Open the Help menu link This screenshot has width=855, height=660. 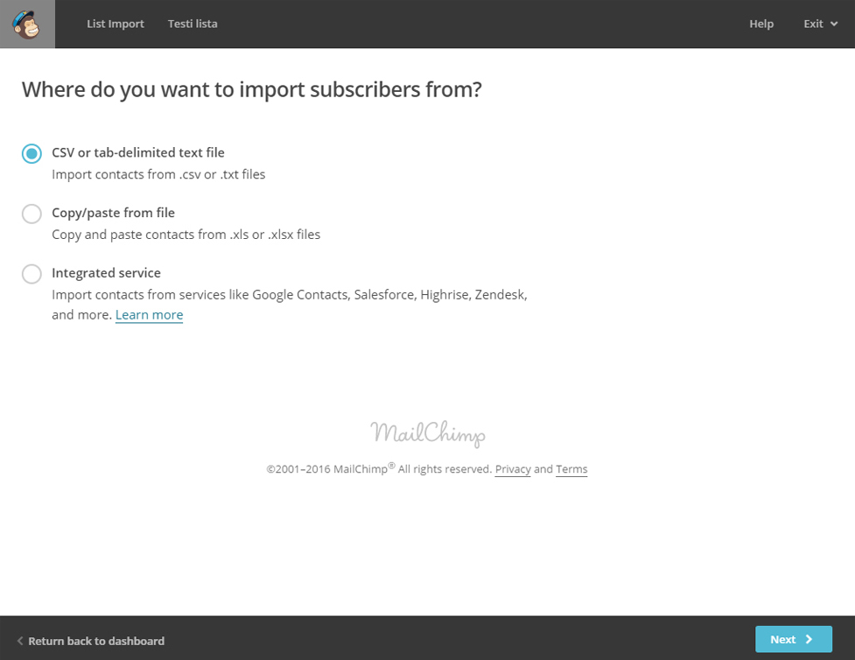[x=761, y=24]
